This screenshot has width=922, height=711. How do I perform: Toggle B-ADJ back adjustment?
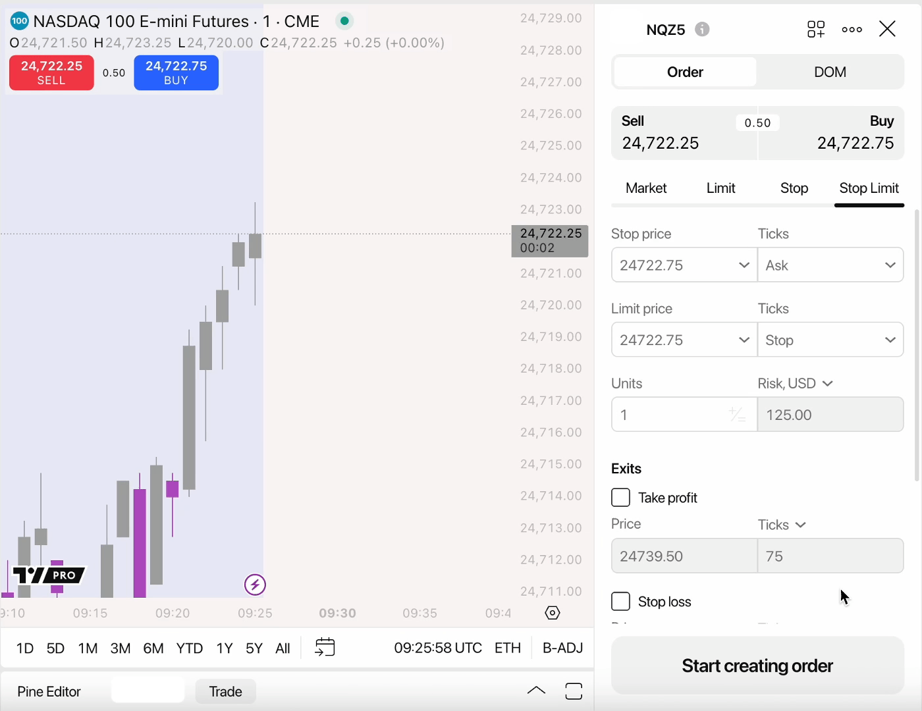coord(562,648)
